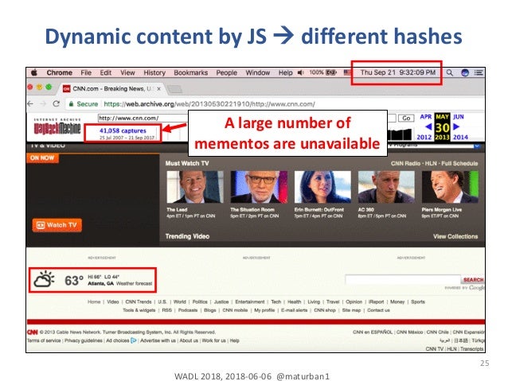Open the Terms of service link
This screenshot has height=381, width=508.
pyautogui.click(x=44, y=340)
